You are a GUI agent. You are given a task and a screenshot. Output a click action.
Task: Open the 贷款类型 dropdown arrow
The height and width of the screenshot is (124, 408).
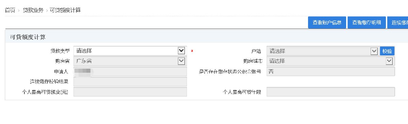[x=181, y=51]
